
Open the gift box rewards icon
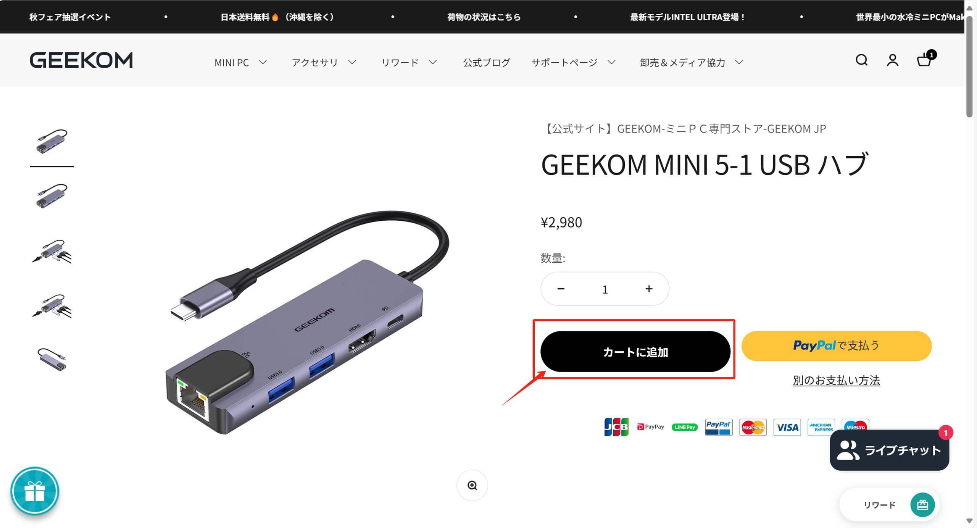coord(35,491)
